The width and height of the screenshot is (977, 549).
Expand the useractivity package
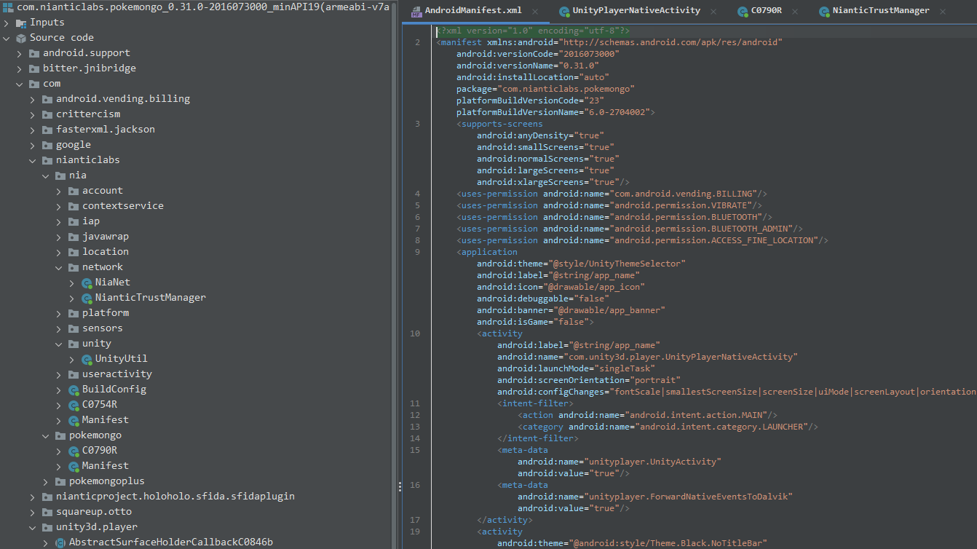[59, 374]
